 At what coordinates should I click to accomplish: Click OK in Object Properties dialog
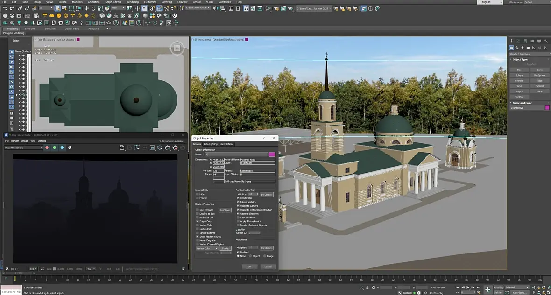(249, 267)
